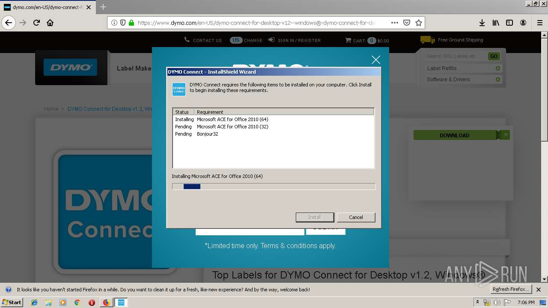
Task: Toggle the sidebar view icon
Action: [509, 23]
